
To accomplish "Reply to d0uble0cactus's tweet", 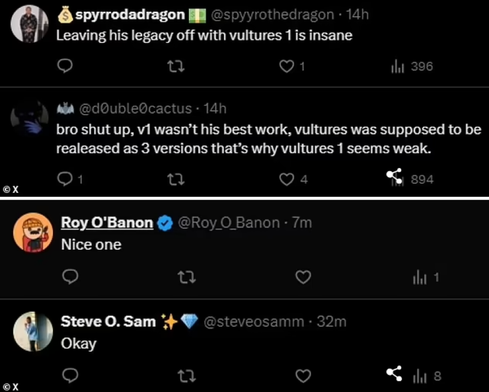I will [x=66, y=179].
